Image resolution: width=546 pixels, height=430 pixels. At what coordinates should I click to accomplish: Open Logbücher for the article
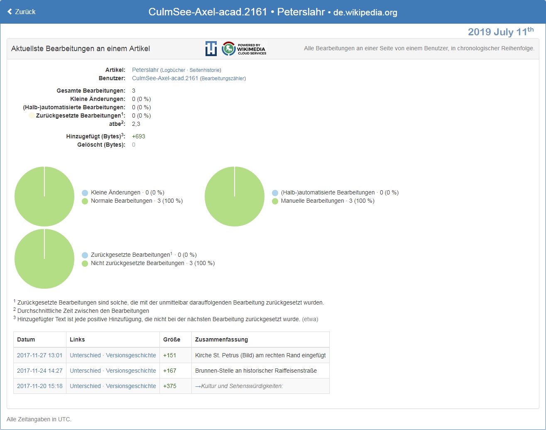point(174,70)
